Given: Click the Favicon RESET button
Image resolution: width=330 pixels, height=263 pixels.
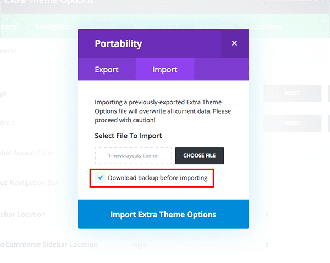Looking at the screenshot, I should 292,123.
